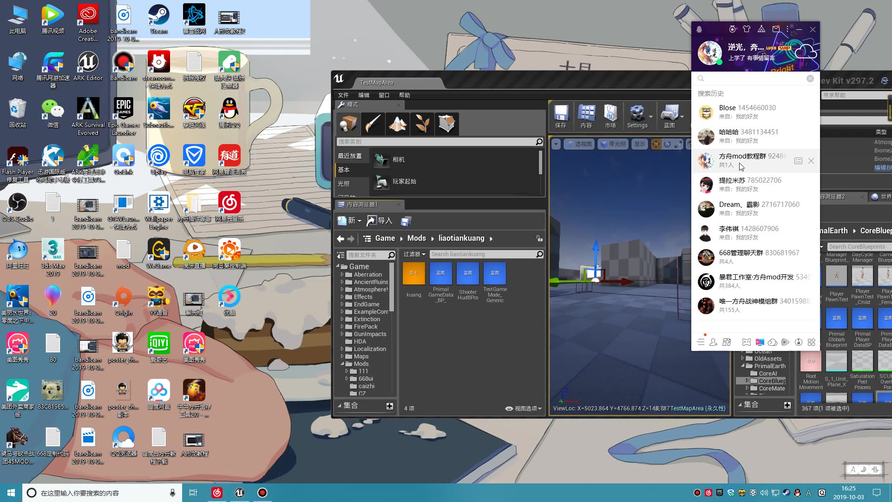Open the Content browser panel
This screenshot has height=502, width=892.
click(x=586, y=117)
